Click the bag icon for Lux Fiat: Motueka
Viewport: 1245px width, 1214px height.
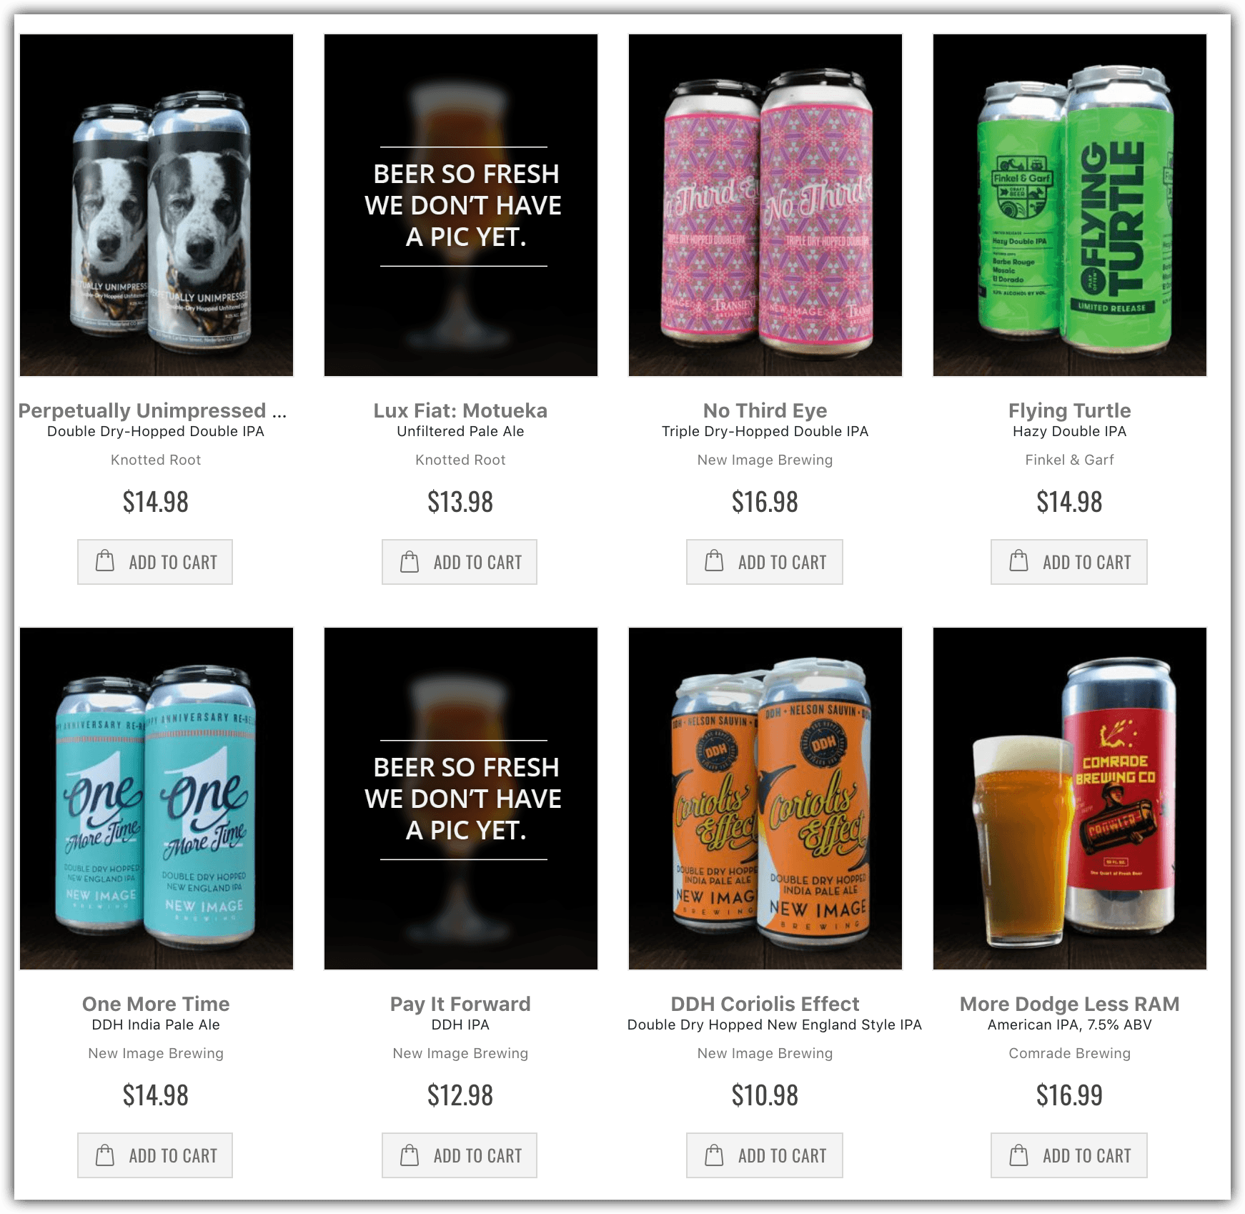click(x=410, y=561)
